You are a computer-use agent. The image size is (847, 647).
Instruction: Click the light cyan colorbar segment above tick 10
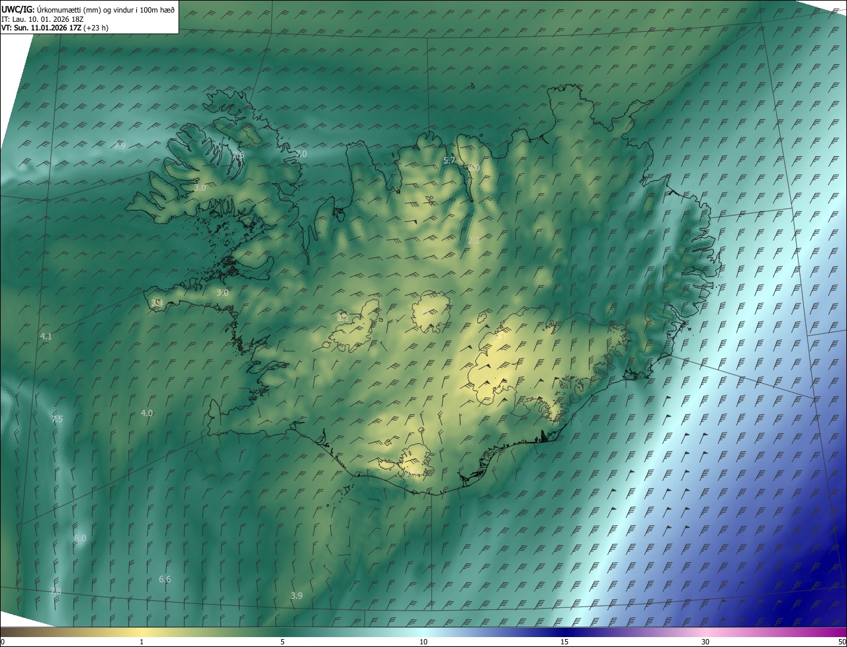click(x=423, y=632)
